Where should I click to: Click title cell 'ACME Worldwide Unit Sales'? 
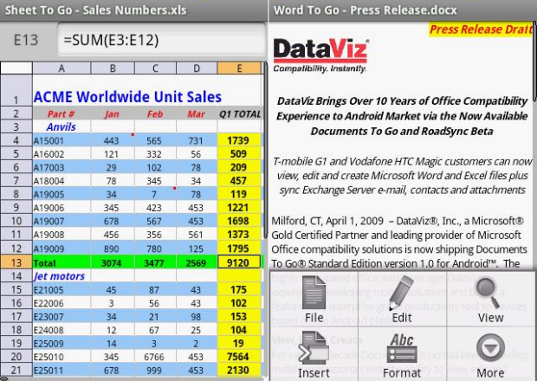[127, 96]
